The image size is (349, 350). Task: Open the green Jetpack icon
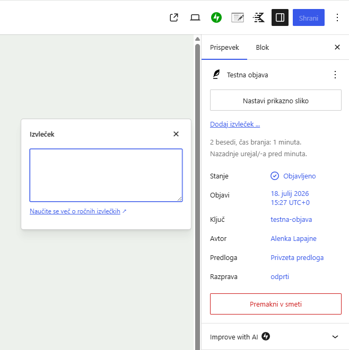216,17
